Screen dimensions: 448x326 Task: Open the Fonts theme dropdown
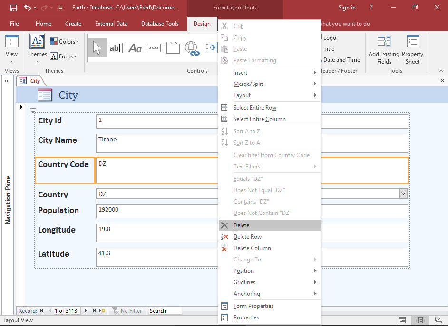point(64,56)
